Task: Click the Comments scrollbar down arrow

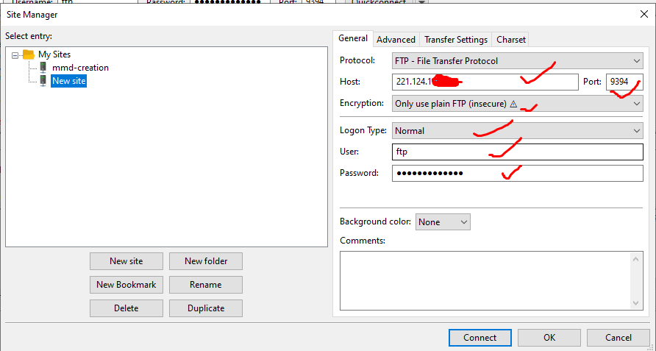Action: (636, 303)
